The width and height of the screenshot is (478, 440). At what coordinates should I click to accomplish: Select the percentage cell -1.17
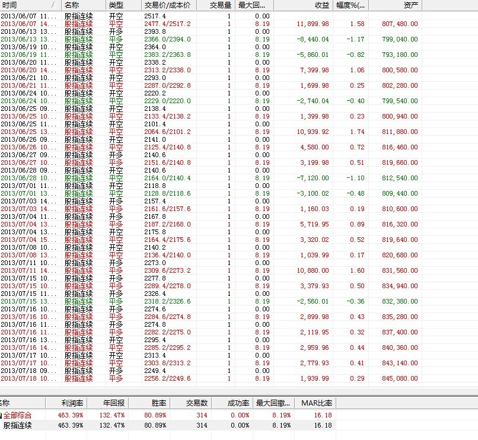[x=355, y=39]
